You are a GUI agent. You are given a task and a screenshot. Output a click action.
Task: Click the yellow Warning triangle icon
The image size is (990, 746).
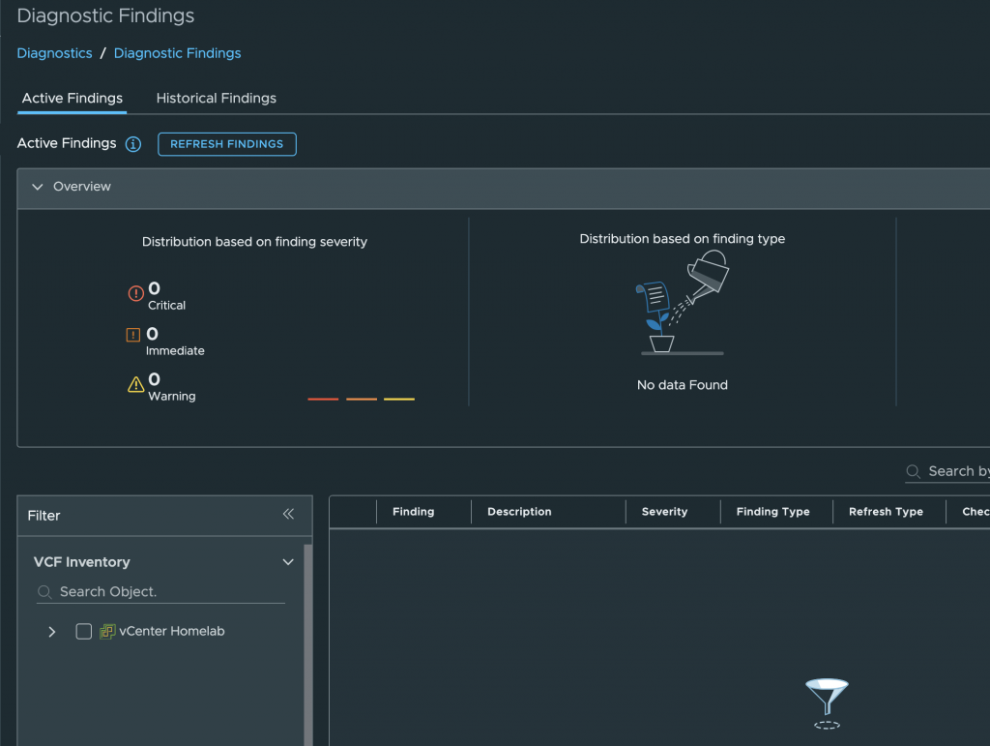pyautogui.click(x=135, y=385)
